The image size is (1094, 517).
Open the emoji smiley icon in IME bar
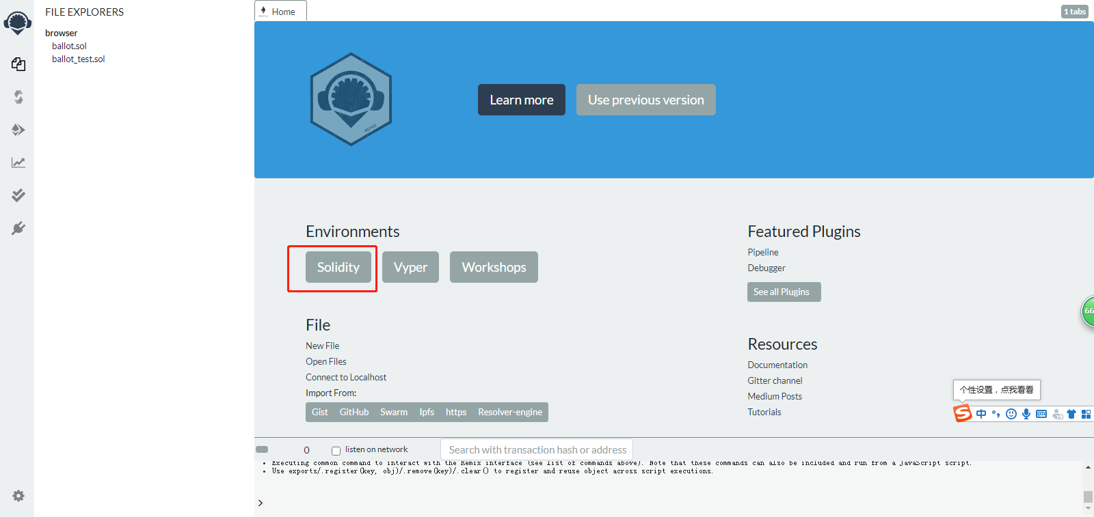pyautogui.click(x=1011, y=414)
